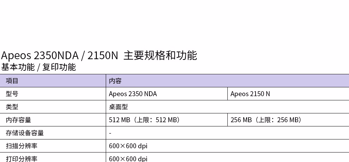The height and width of the screenshot is (162, 349).
Task: Click the print resolution 600×600 dpi value
Action: (128, 159)
